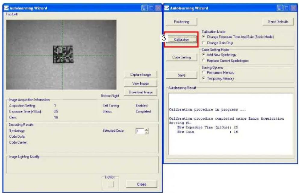Screen dimensions: 299x193
Task: Maximize the right Autolearning Wizard window
Action: (x=286, y=8)
